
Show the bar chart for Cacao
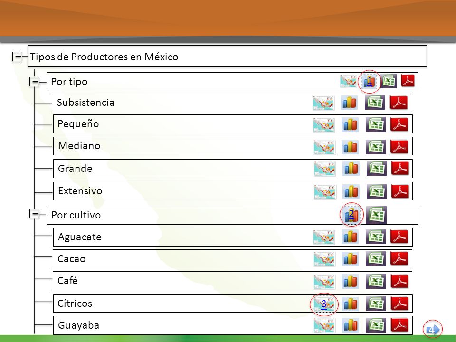coord(350,258)
